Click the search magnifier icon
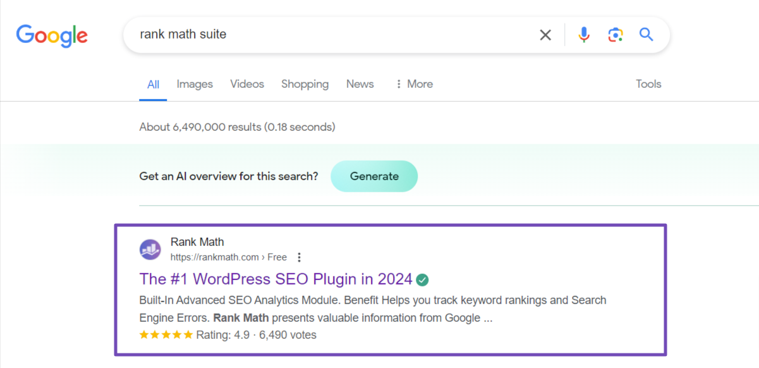The height and width of the screenshot is (368, 759). (646, 35)
